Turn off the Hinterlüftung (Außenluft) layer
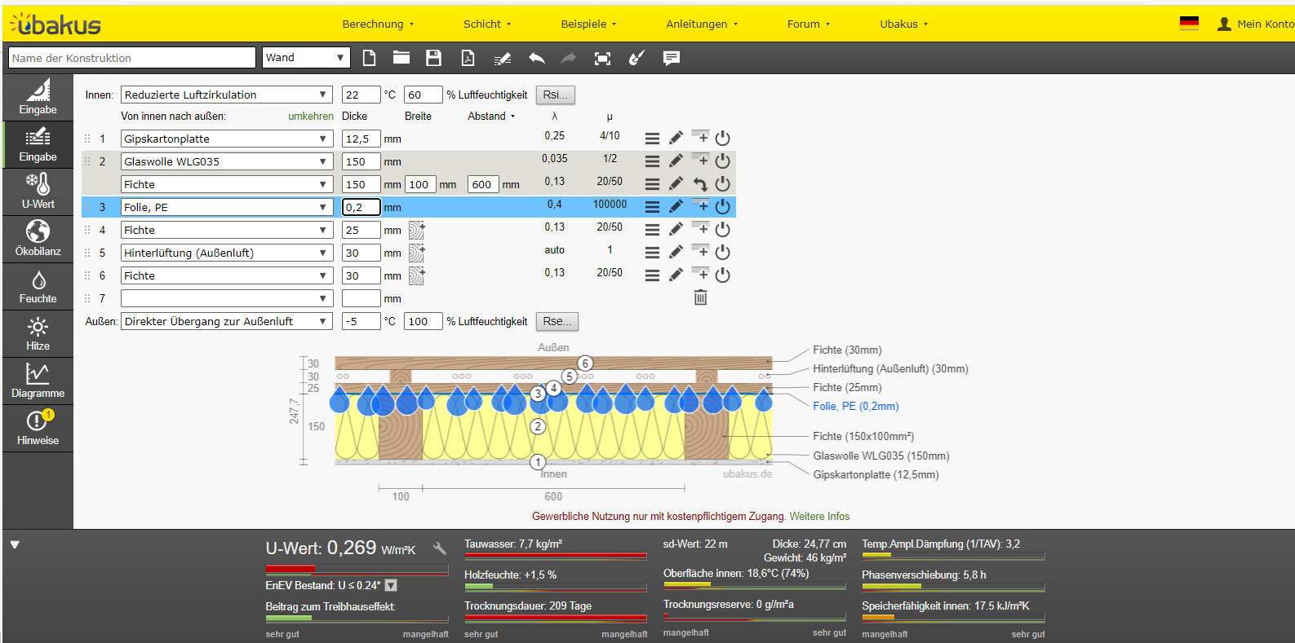1295x643 pixels. click(722, 253)
